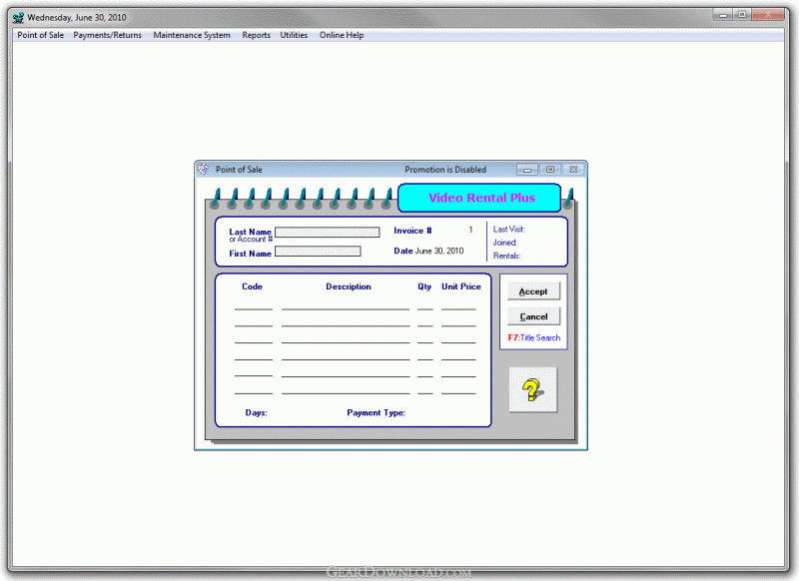Click the 'June 30, 2010' date value
The image size is (799, 581).
pos(439,251)
